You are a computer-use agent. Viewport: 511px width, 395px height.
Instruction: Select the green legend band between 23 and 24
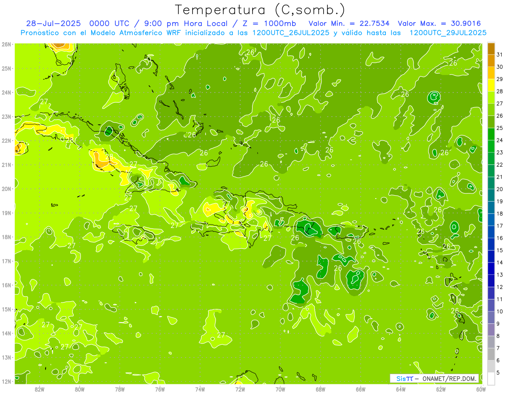point(491,147)
